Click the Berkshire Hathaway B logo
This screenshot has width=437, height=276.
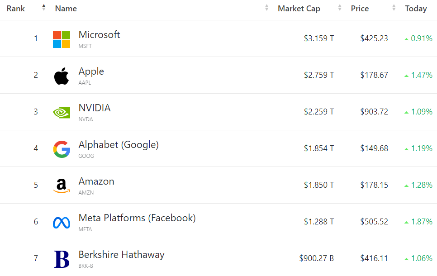point(62,259)
